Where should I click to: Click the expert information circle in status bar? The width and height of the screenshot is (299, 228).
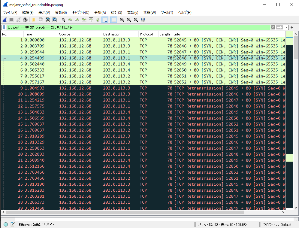tap(5, 224)
